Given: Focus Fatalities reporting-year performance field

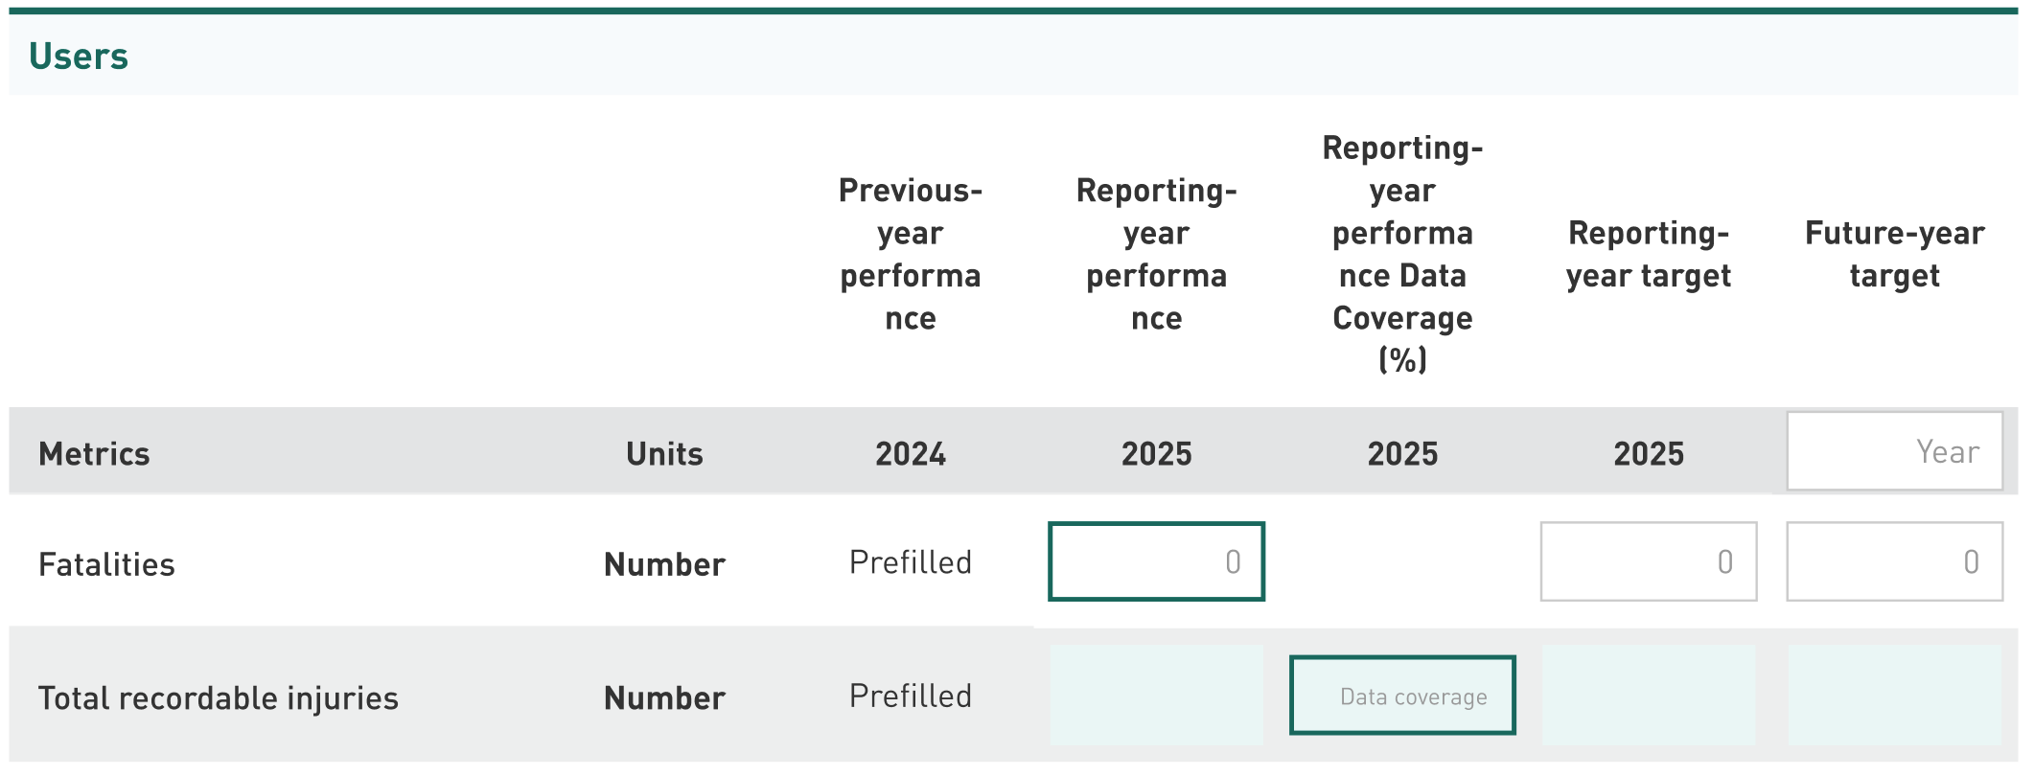Looking at the screenshot, I should tap(1156, 561).
